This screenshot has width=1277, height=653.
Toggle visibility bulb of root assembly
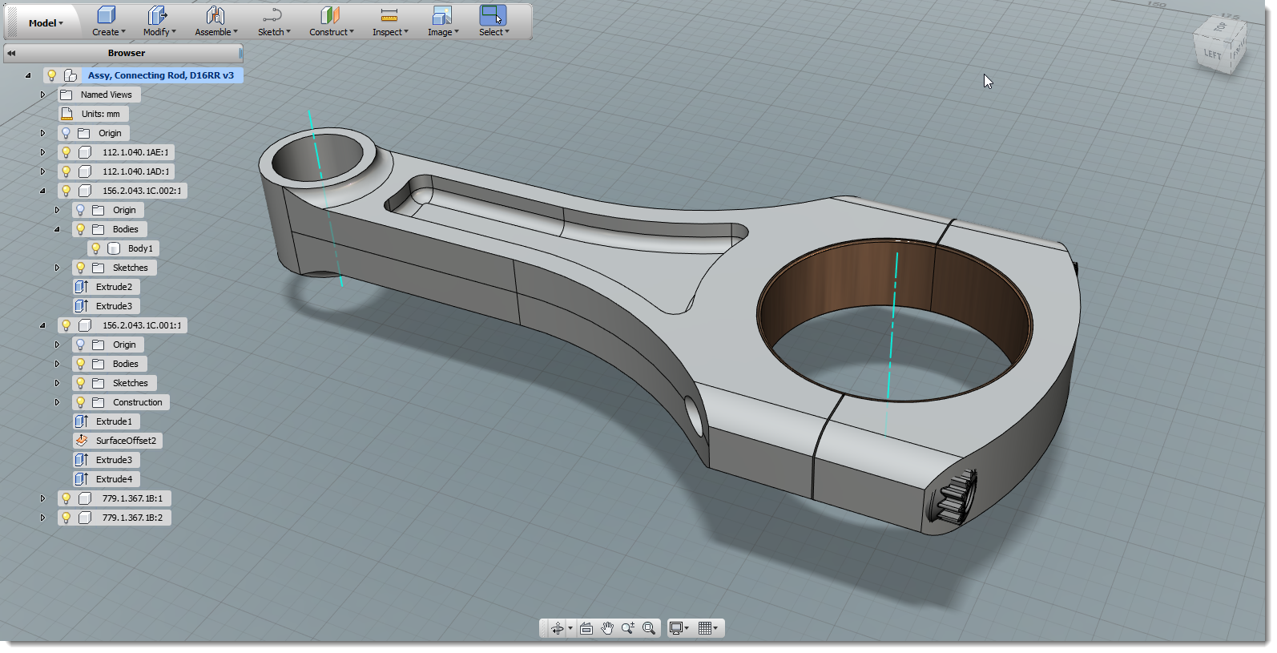point(52,75)
